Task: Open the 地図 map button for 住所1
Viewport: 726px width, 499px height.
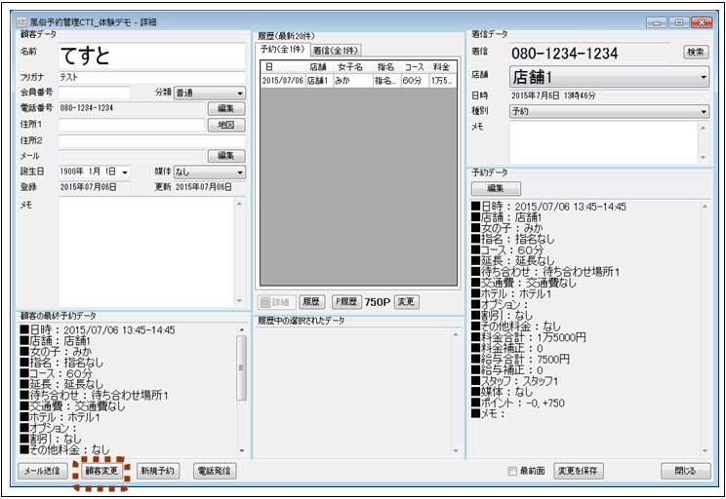Action: point(225,125)
